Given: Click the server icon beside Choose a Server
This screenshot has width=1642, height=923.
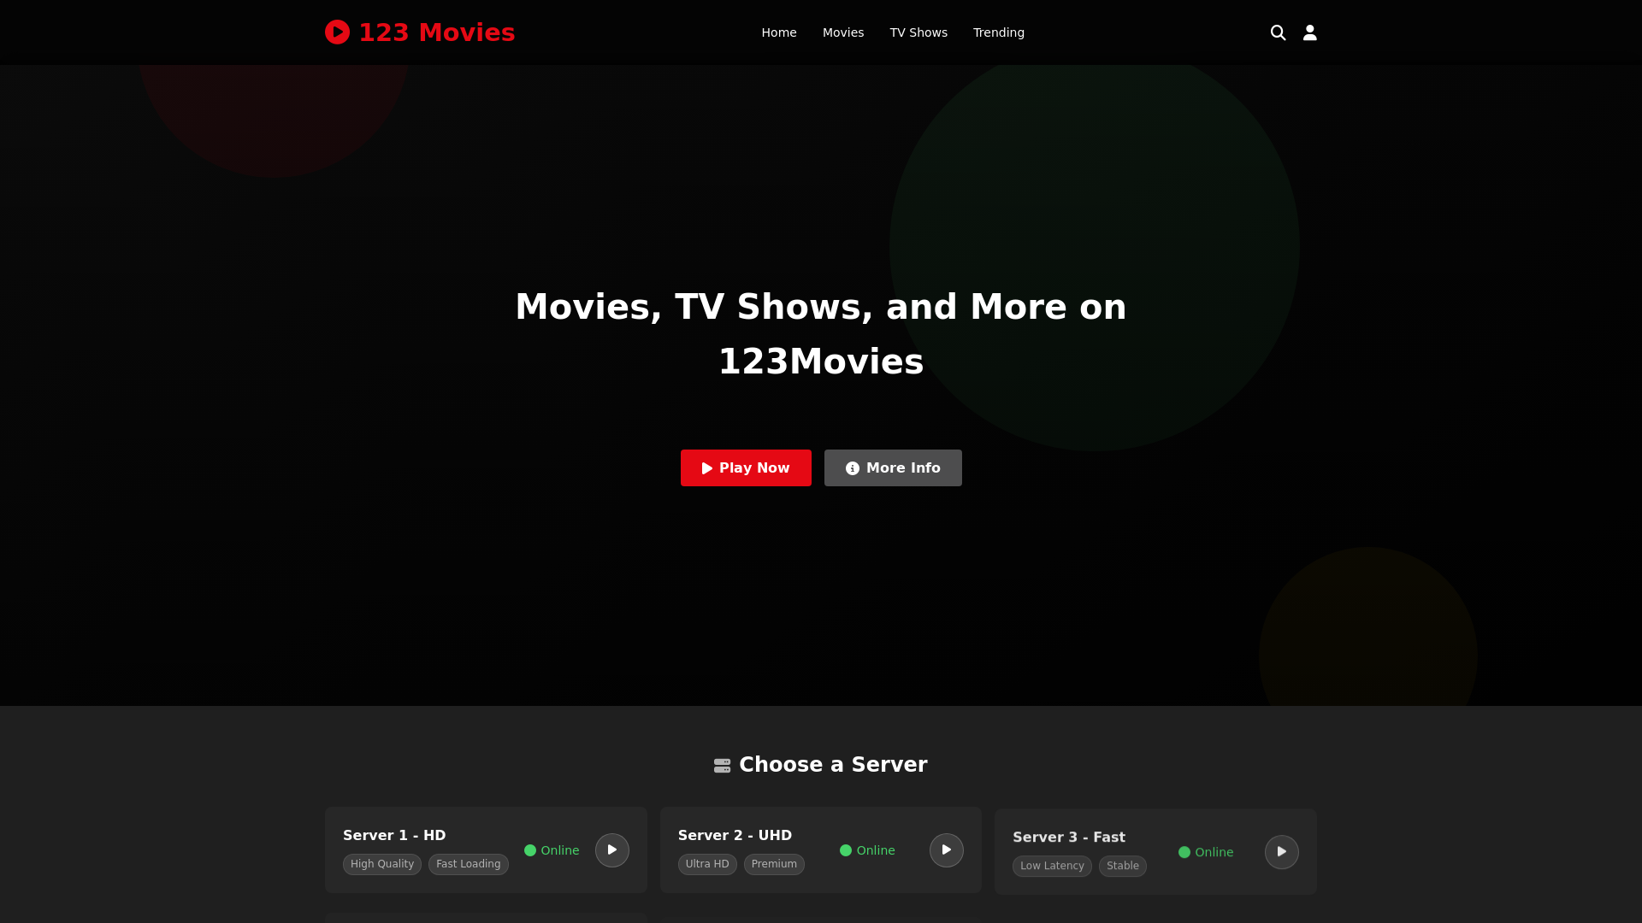Looking at the screenshot, I should point(722,766).
